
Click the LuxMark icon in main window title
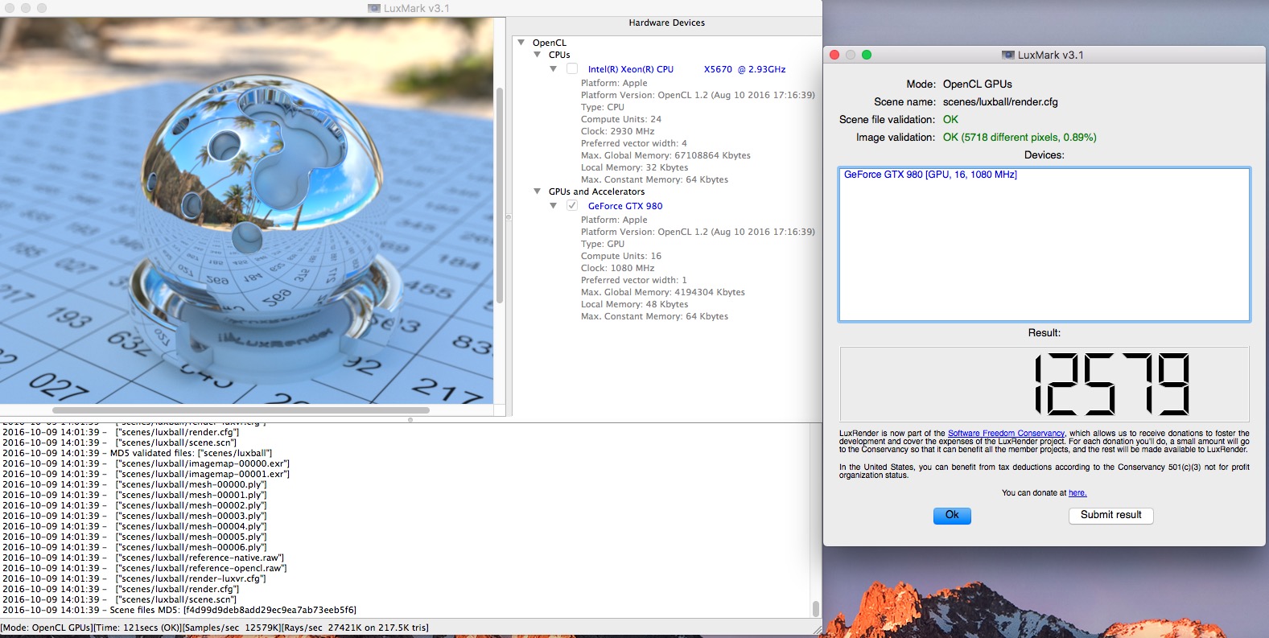click(374, 9)
